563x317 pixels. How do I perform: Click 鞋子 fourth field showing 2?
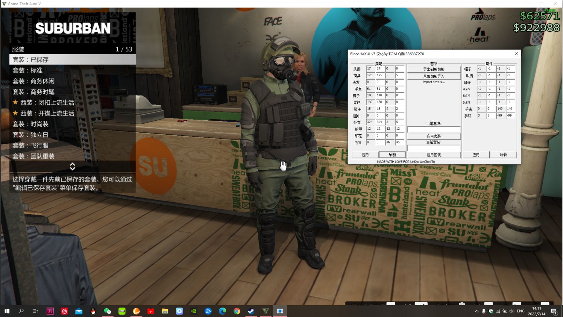click(x=399, y=109)
